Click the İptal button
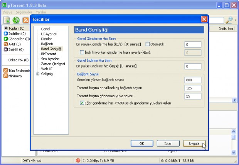The height and width of the screenshot is (165, 239). pyautogui.click(x=168, y=143)
